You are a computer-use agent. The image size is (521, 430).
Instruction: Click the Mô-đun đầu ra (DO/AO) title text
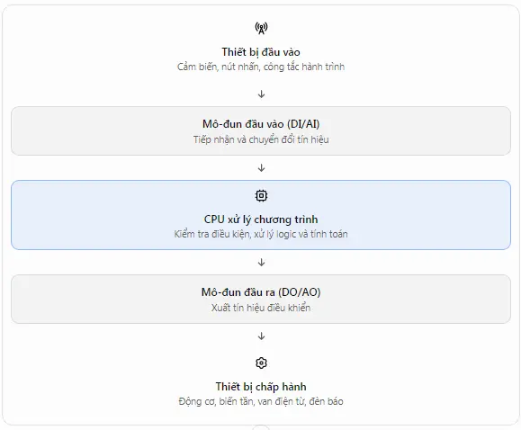261,292
